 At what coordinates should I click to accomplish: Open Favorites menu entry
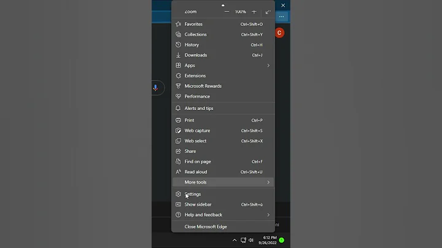223,24
